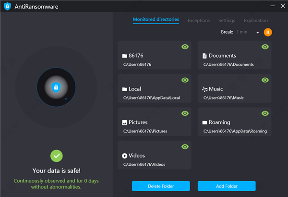This screenshot has height=197, width=288.
Task: Click the folder icon beside Roaming
Action: 204,123
